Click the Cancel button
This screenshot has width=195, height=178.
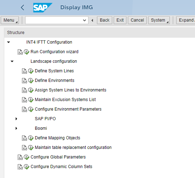(137, 20)
